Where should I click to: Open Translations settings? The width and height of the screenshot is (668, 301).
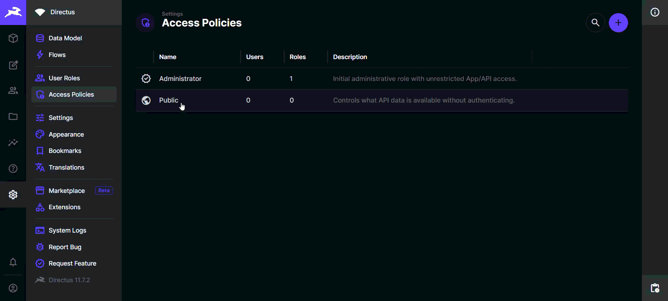point(74,168)
